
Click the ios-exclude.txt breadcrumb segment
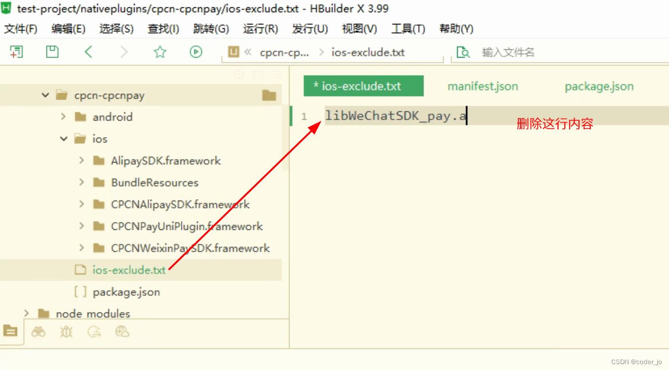click(x=368, y=52)
